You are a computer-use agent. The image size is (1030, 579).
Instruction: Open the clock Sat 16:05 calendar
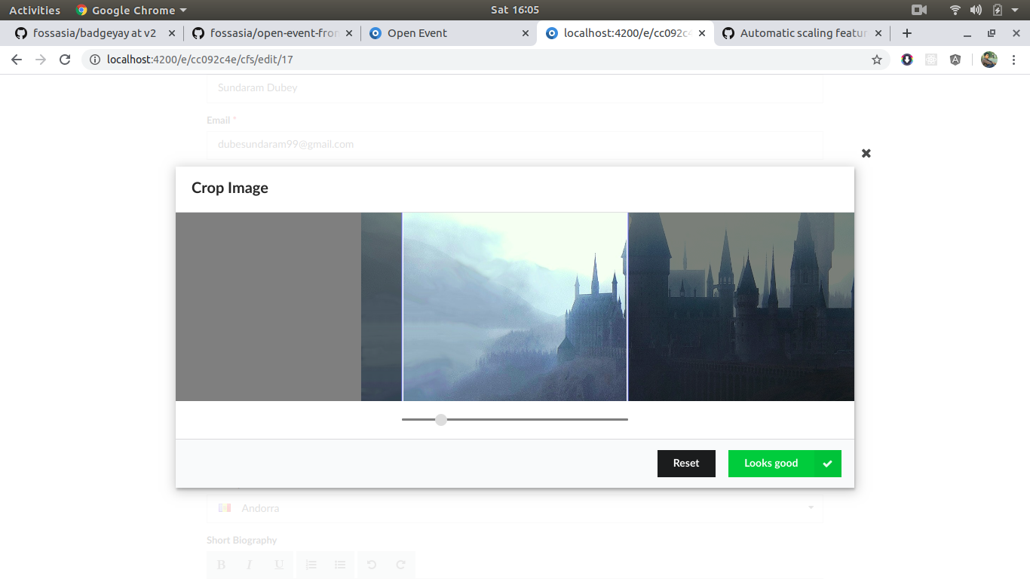click(x=515, y=10)
